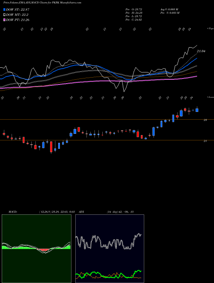Click MACD parameters '(12,26,9) 23.28, 22.65, 0.63'
This screenshot has width=214, height=283.
click(x=57, y=212)
